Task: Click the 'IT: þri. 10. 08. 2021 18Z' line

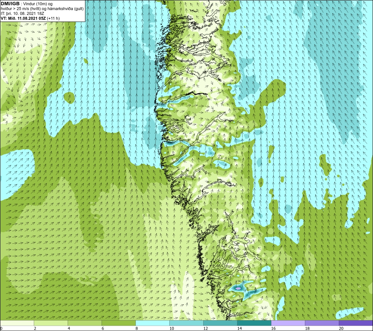Action: click(x=22, y=13)
